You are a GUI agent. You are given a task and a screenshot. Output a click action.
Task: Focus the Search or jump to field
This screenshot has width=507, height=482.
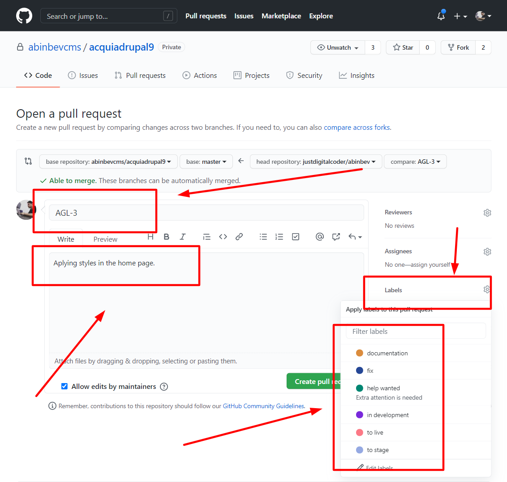(x=109, y=16)
